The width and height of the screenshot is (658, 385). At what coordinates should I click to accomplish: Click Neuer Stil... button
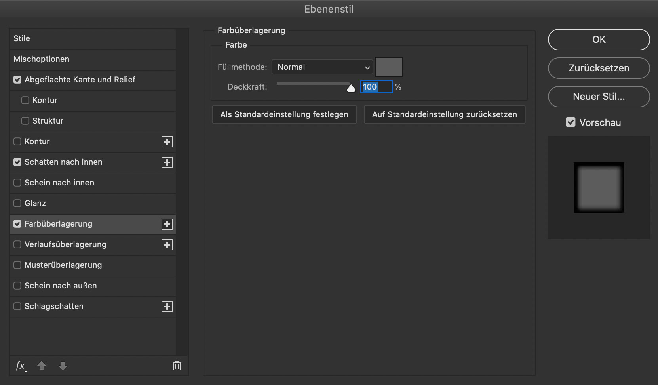[x=599, y=97]
